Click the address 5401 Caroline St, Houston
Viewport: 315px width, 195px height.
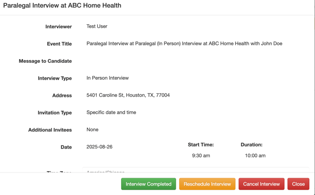(x=128, y=95)
